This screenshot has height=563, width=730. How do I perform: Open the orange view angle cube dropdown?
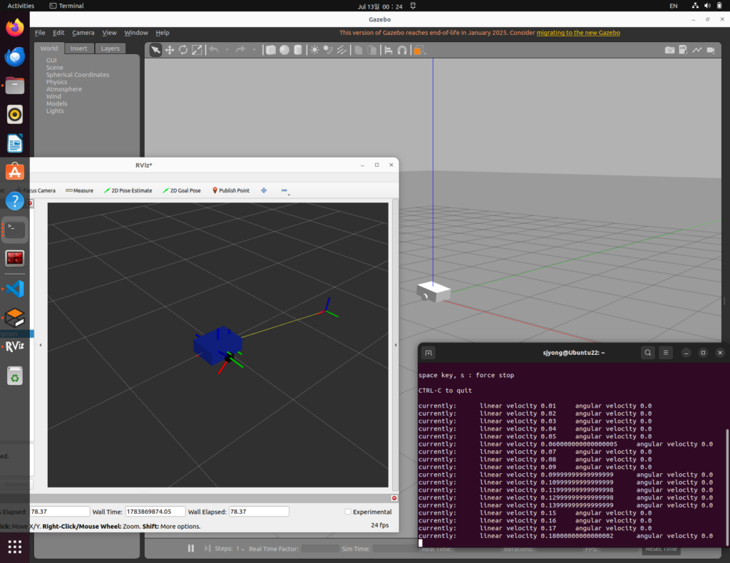418,50
